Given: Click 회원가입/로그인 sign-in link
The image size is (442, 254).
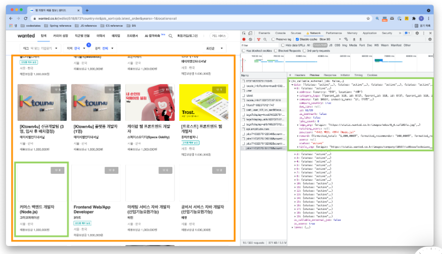Looking at the screenshot, I should (187, 36).
